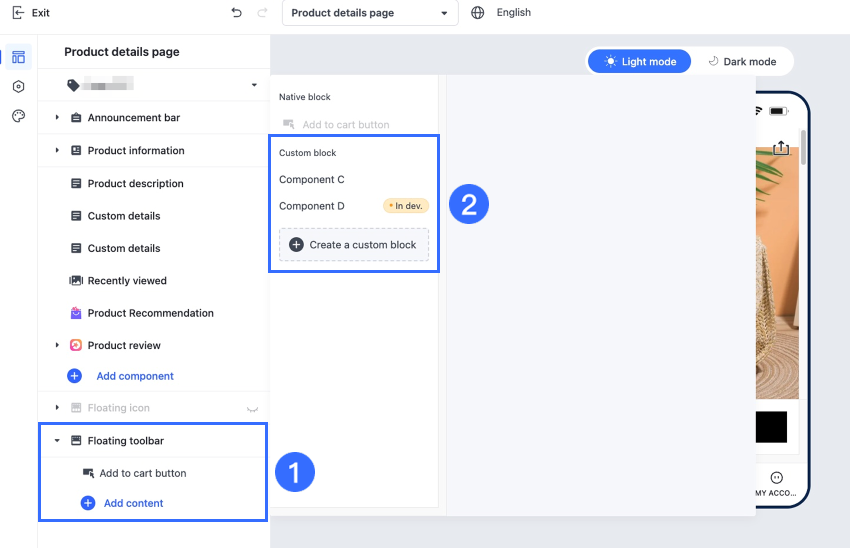Click Create a custom block button
This screenshot has width=850, height=548.
click(354, 244)
